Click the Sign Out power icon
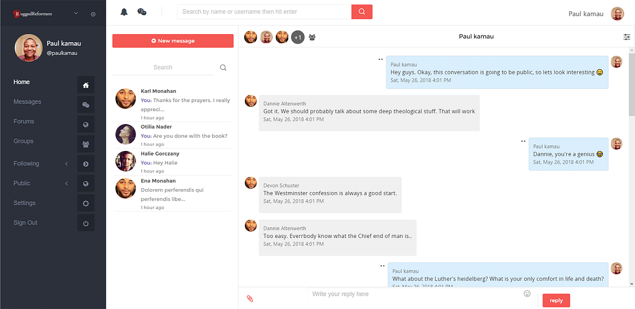Viewport: 635px width, 309px height. [x=86, y=223]
